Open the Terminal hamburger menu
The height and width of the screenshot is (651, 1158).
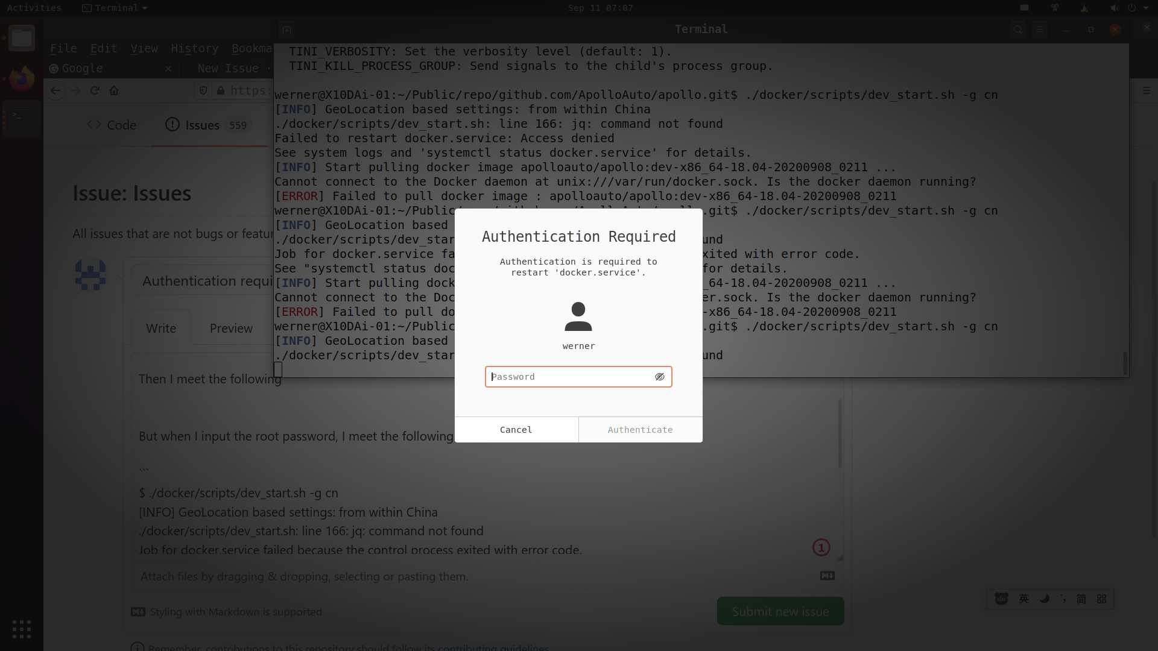pyautogui.click(x=1040, y=29)
